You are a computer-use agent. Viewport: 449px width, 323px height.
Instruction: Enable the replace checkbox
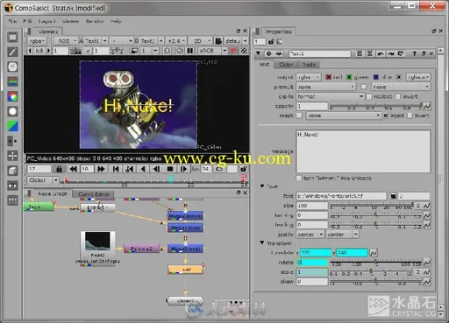pyautogui.click(x=369, y=96)
